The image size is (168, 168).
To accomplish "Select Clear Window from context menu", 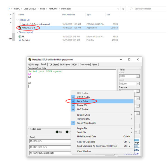I will [x=84, y=151].
